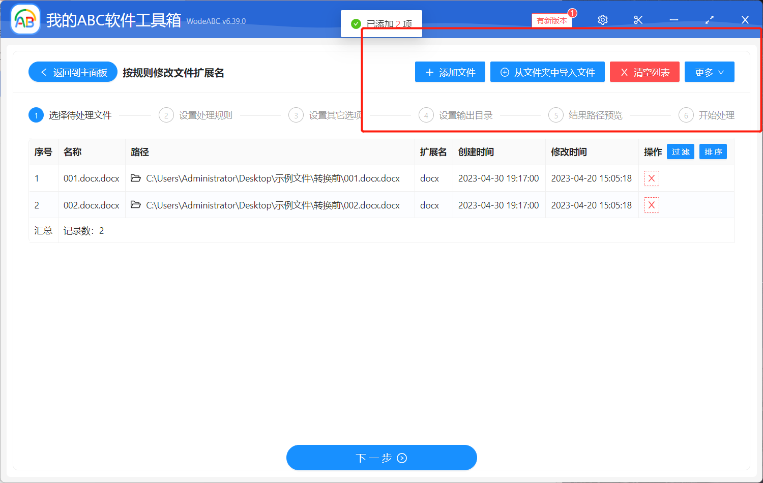This screenshot has height=483, width=763.
Task: Click the ABC toolbox logo
Action: pyautogui.click(x=25, y=20)
